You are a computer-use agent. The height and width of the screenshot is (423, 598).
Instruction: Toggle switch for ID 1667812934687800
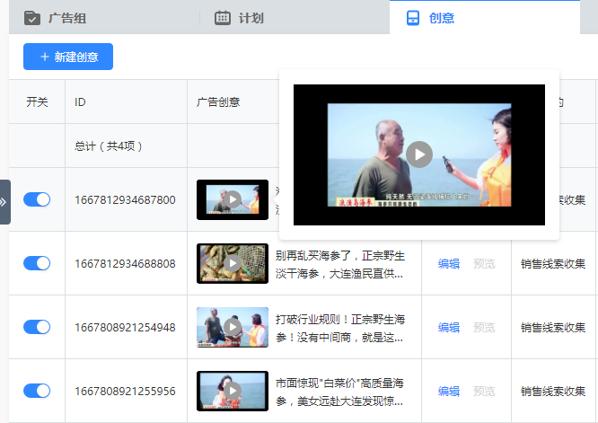pos(37,199)
